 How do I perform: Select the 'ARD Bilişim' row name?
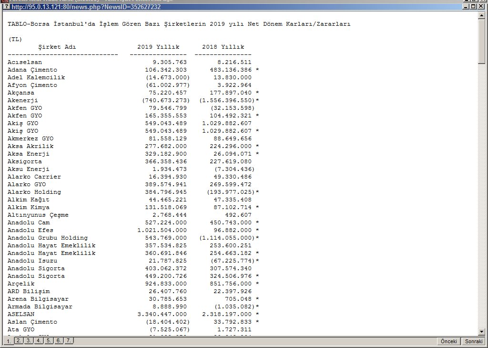tap(29, 291)
